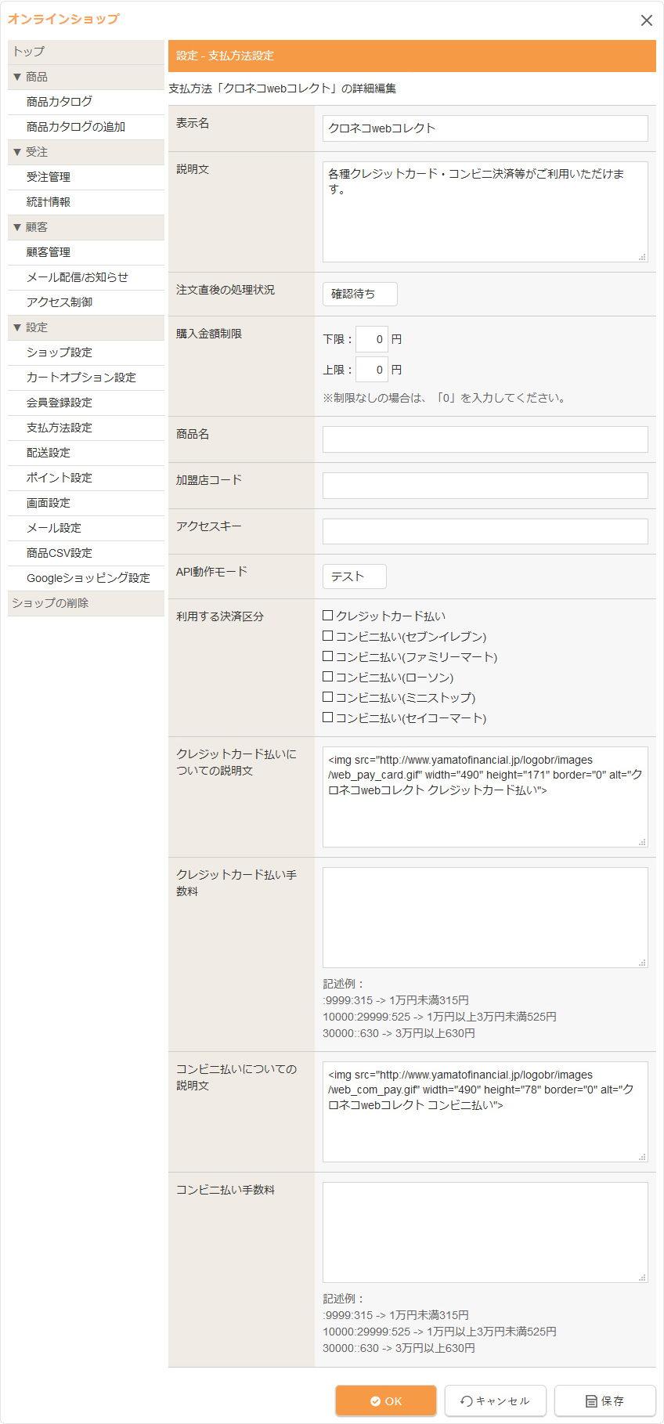Image resolution: width=664 pixels, height=1424 pixels.
Task: Click the キャンセル undo button
Action: click(x=495, y=1401)
